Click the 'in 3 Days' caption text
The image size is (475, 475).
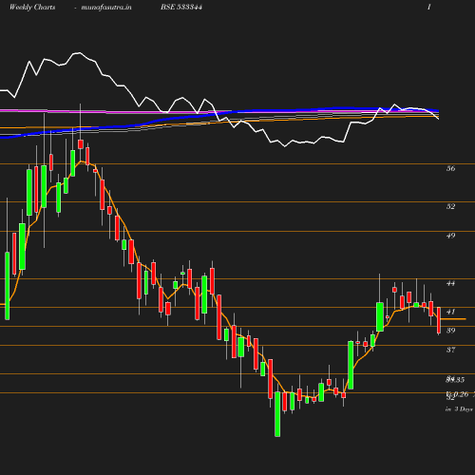(x=459, y=408)
